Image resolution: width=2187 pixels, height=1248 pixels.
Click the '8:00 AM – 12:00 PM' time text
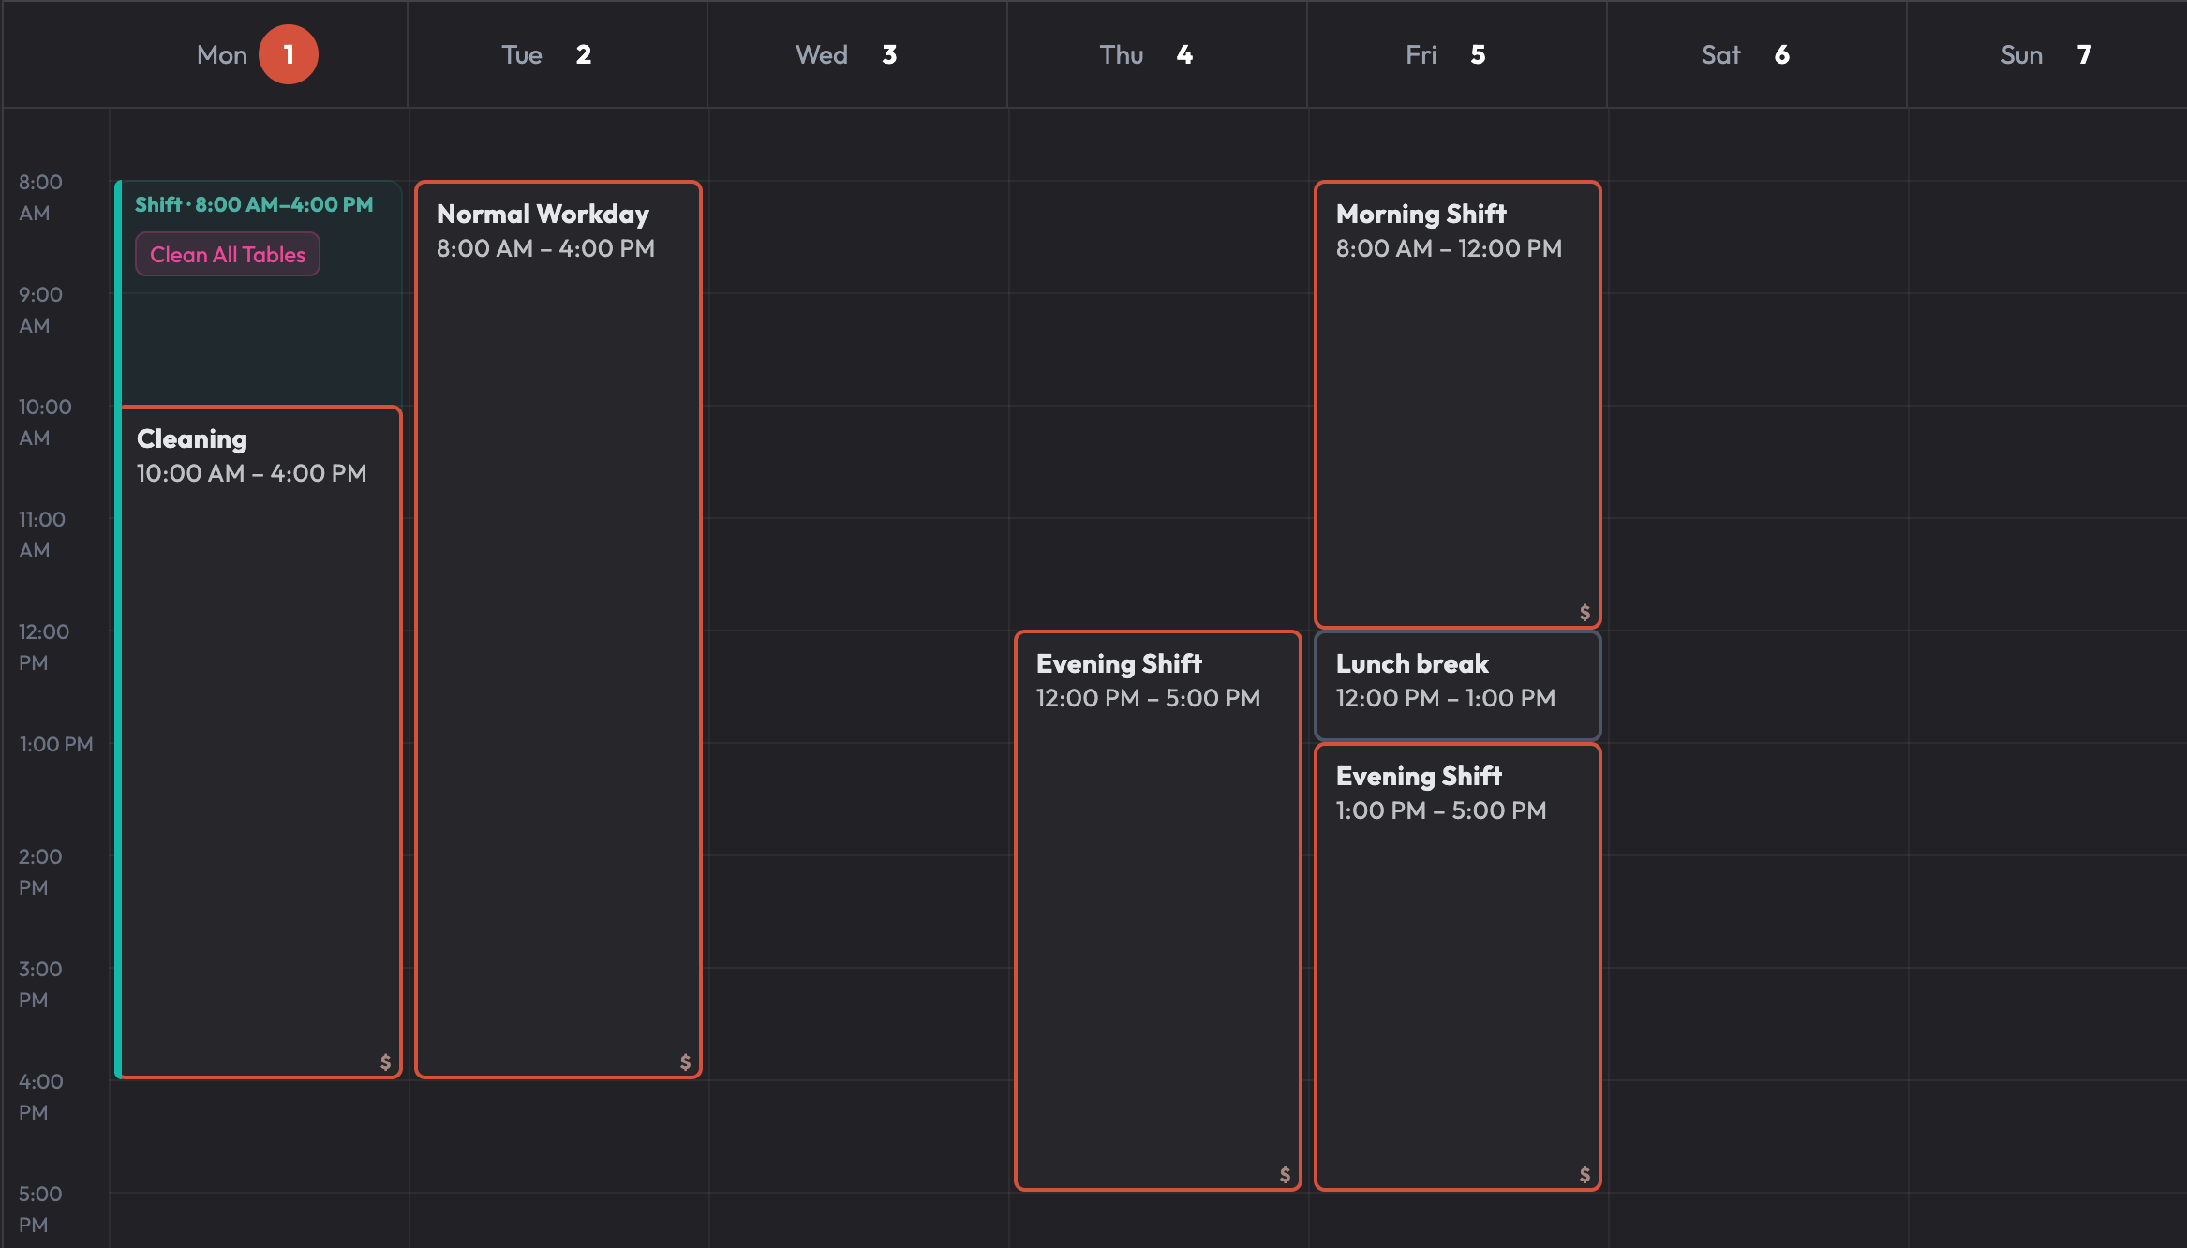click(1449, 248)
